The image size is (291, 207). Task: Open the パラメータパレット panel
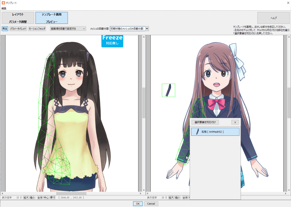tap(18, 28)
